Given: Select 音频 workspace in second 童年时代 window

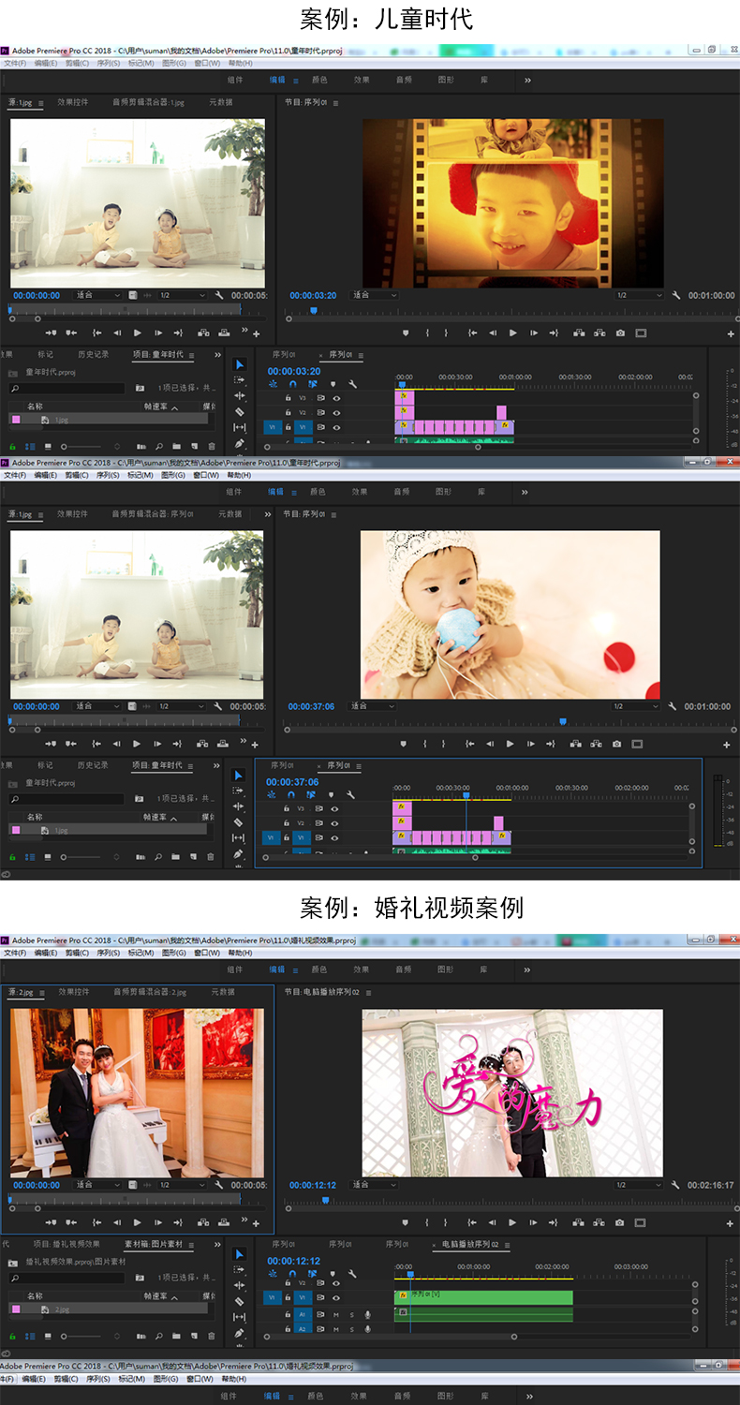Looking at the screenshot, I should point(401,492).
